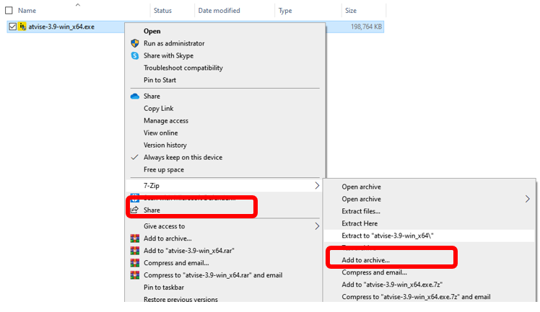Choose Compress to "atvise-3.9-win_x64.exe.7z" and email
Viewport: 540px width, 312px height.
click(416, 297)
